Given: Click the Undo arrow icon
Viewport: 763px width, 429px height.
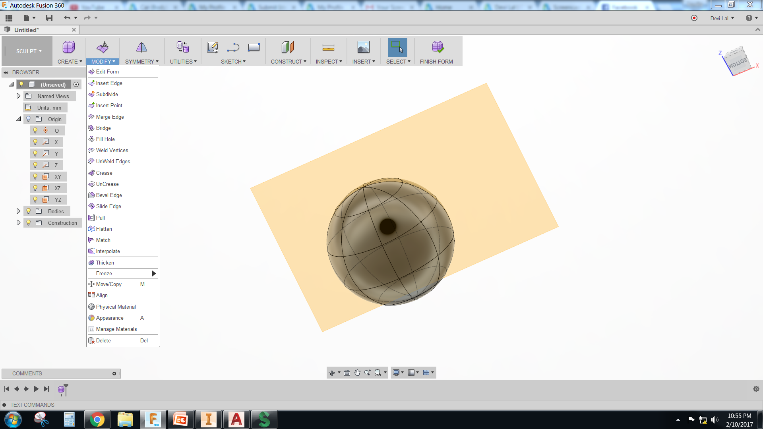Looking at the screenshot, I should tap(67, 18).
